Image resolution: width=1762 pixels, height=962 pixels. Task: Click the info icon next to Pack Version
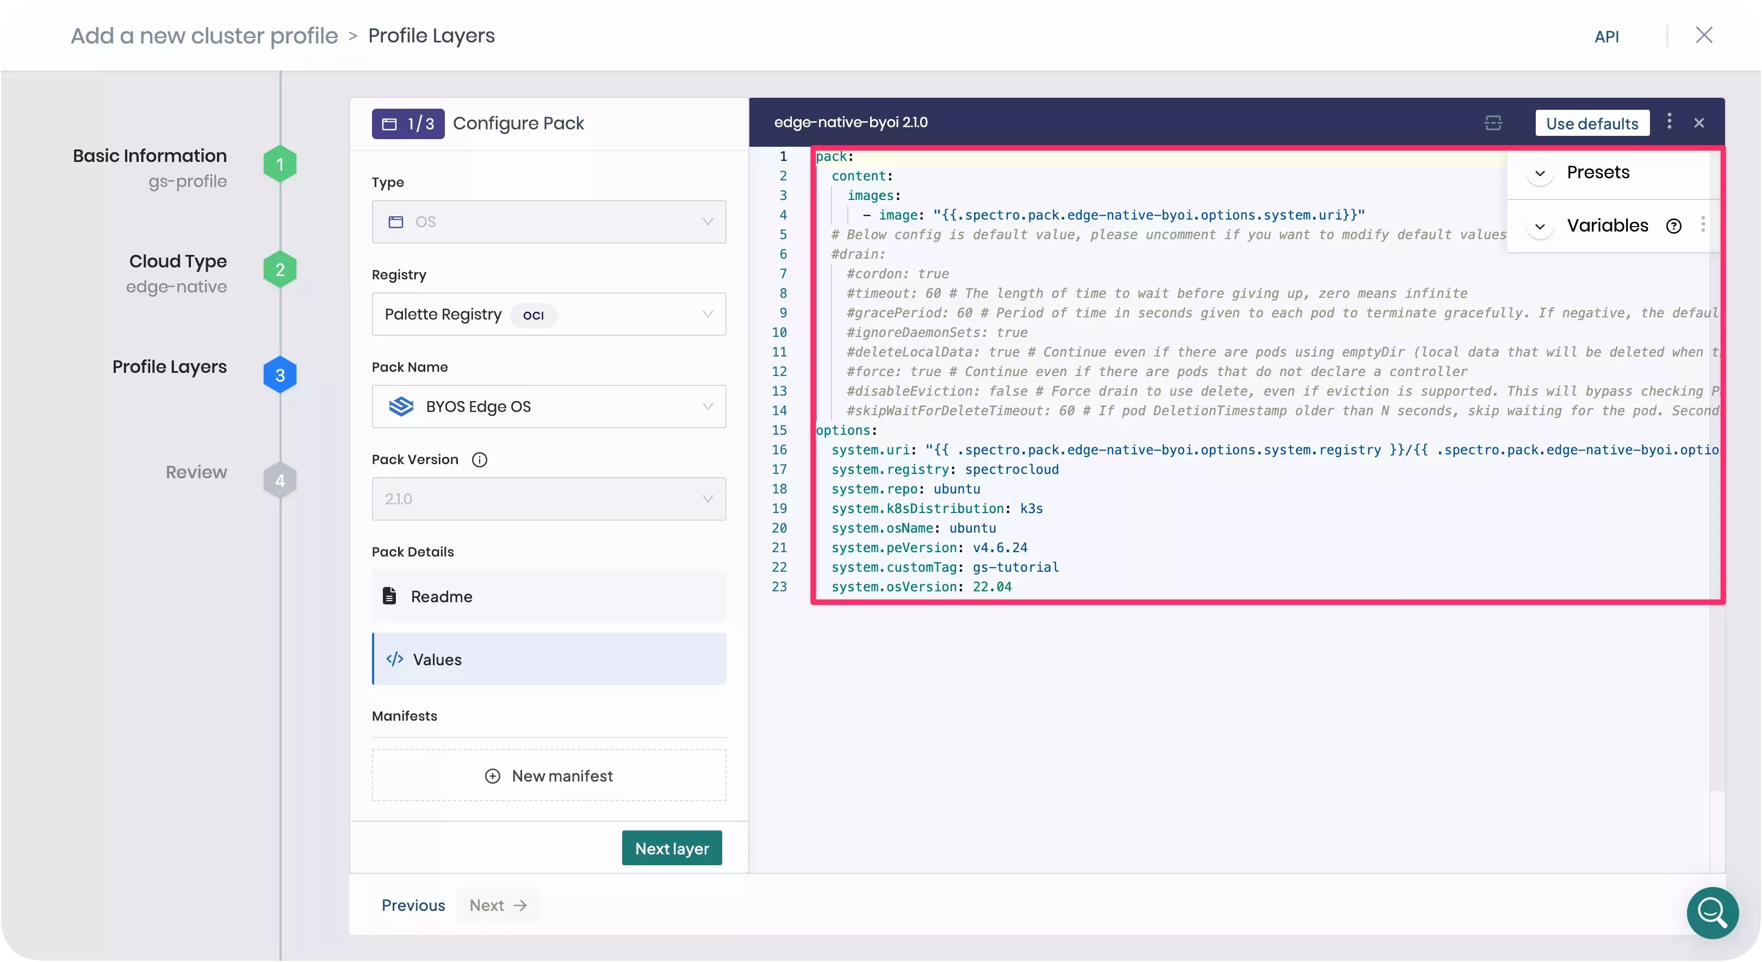pos(480,459)
